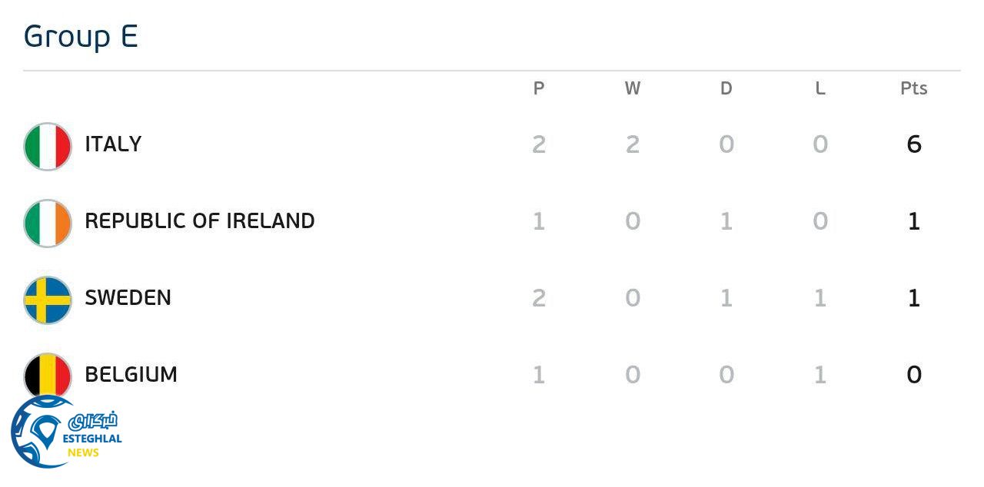The width and height of the screenshot is (984, 487).
Task: Click the Republic of Ireland flag icon
Action: click(48, 223)
